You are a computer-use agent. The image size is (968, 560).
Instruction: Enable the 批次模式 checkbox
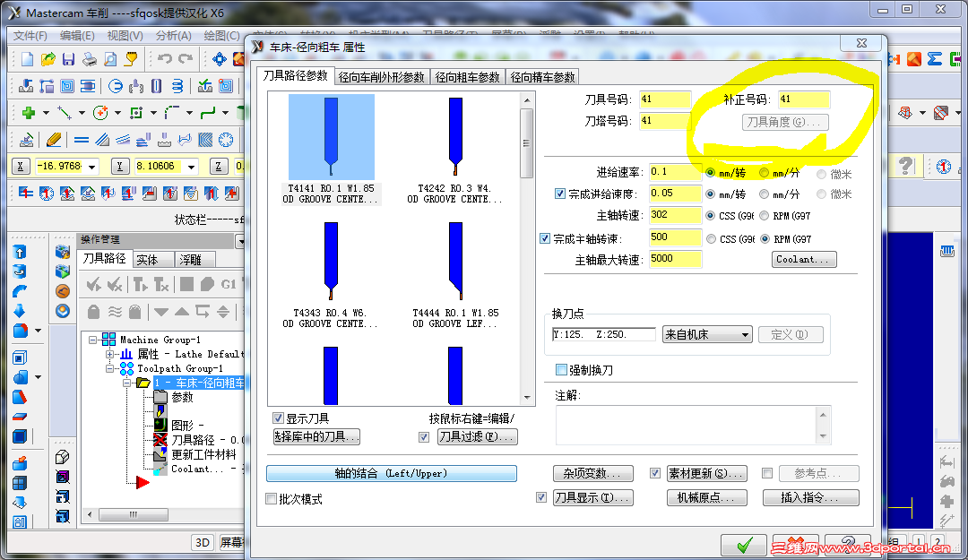coord(271,499)
